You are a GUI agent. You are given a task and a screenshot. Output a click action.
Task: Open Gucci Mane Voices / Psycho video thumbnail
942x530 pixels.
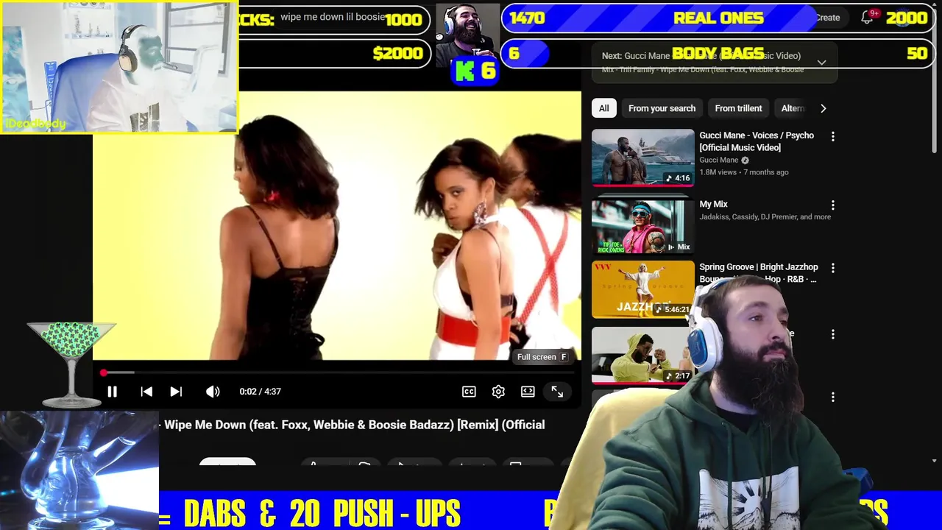click(x=642, y=158)
